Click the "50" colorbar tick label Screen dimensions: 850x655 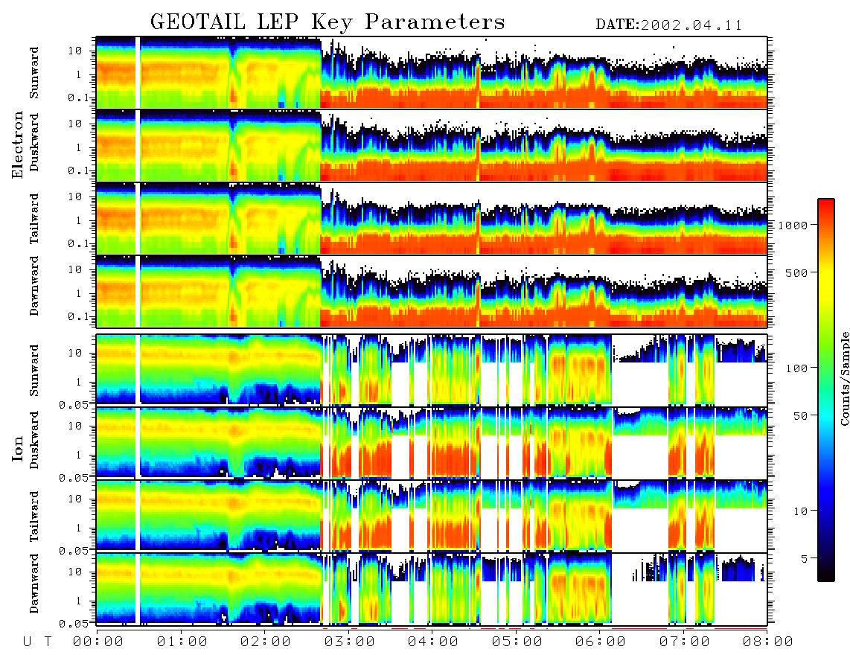799,416
